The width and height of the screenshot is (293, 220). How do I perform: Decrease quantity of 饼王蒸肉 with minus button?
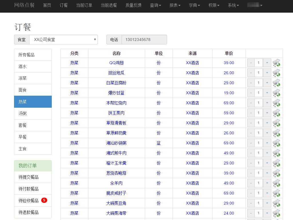pos(251,113)
